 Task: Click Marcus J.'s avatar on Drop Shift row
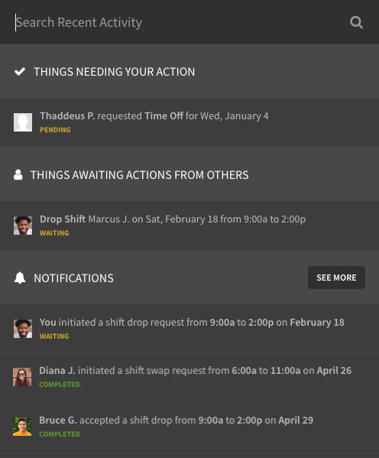[x=23, y=226]
